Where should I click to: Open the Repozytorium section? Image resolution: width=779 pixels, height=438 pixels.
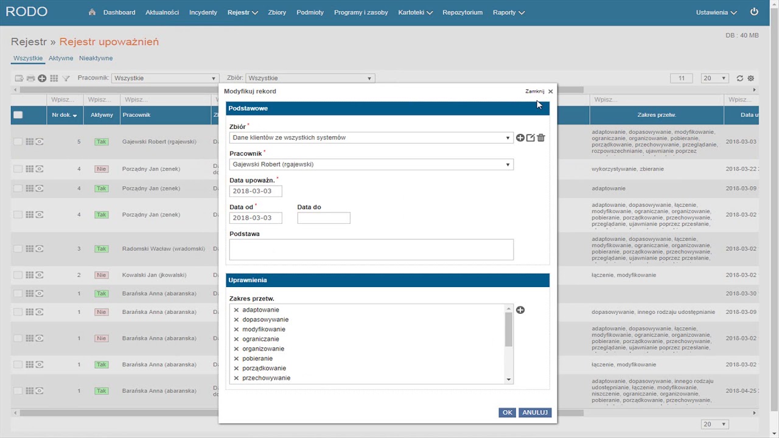(x=463, y=12)
